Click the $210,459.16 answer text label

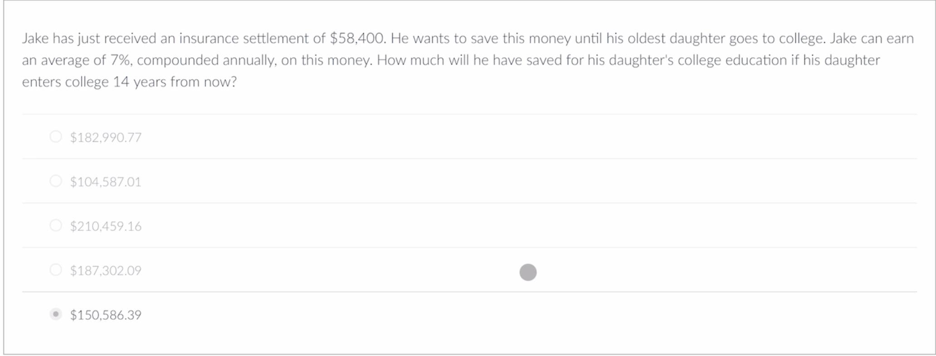point(105,226)
